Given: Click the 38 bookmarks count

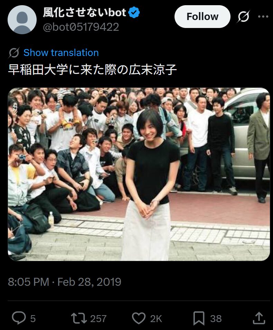Looking at the screenshot, I should tap(216, 319).
